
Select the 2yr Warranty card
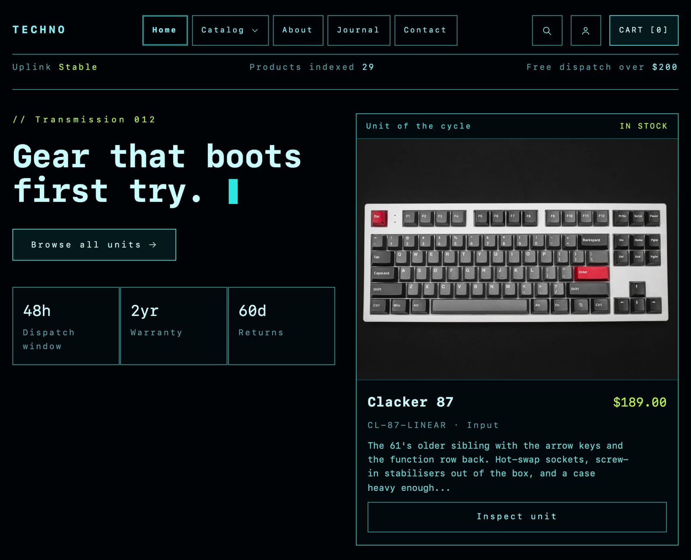174,326
